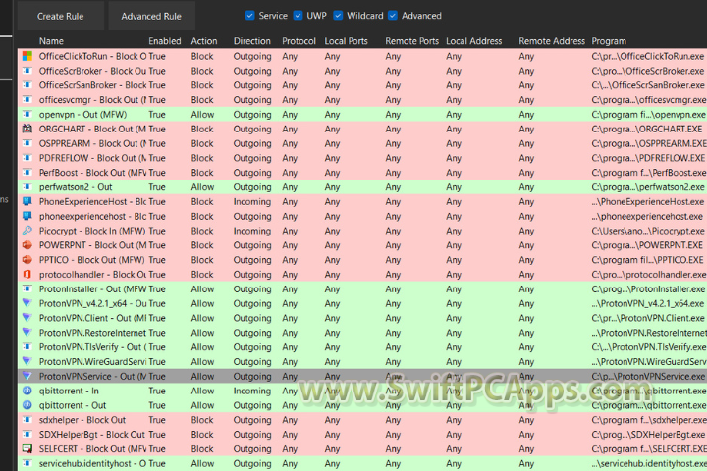Viewport: 707px width, 471px height.
Task: Click the OfficeScrBroker rule icon
Action: pos(27,71)
